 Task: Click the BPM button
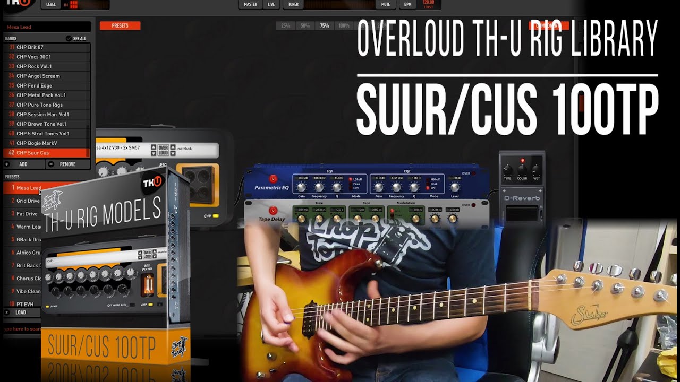[408, 4]
